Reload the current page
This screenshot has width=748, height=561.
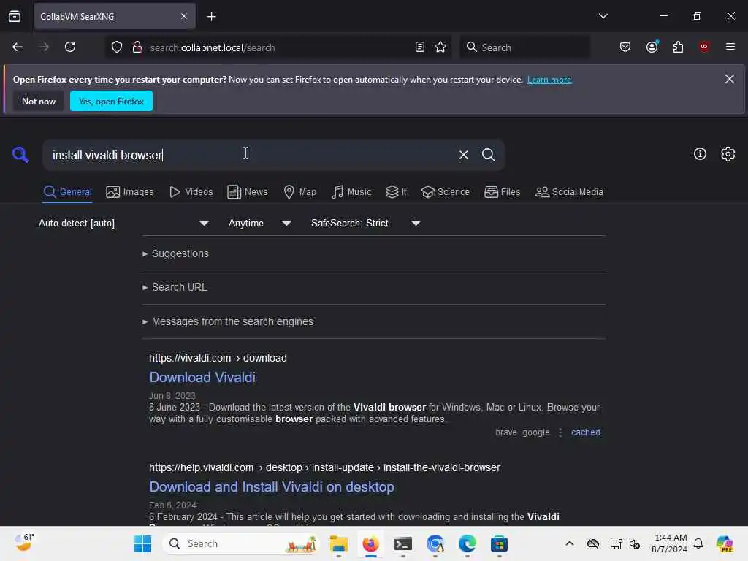click(70, 47)
